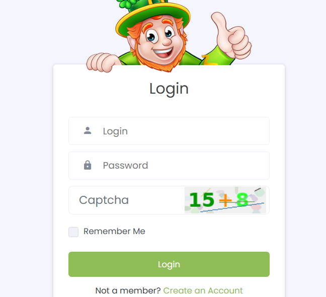This screenshot has width=326, height=297.
Task: Click the shamrock on the leprechaun's hat
Action: click(x=129, y=5)
